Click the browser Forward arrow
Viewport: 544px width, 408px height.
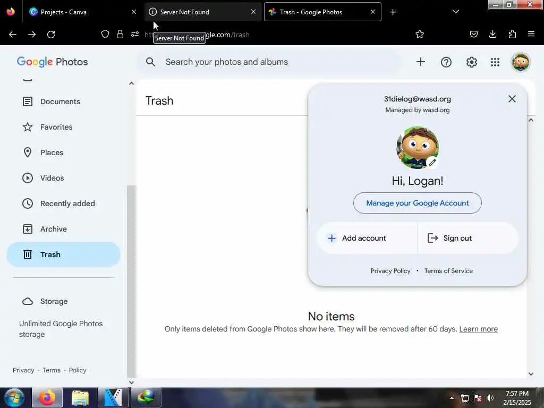(x=32, y=35)
